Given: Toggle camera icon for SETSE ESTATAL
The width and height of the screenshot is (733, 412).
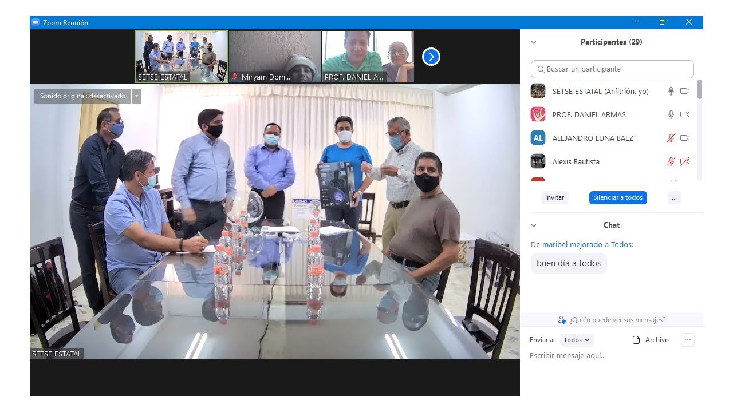Looking at the screenshot, I should click(x=685, y=91).
